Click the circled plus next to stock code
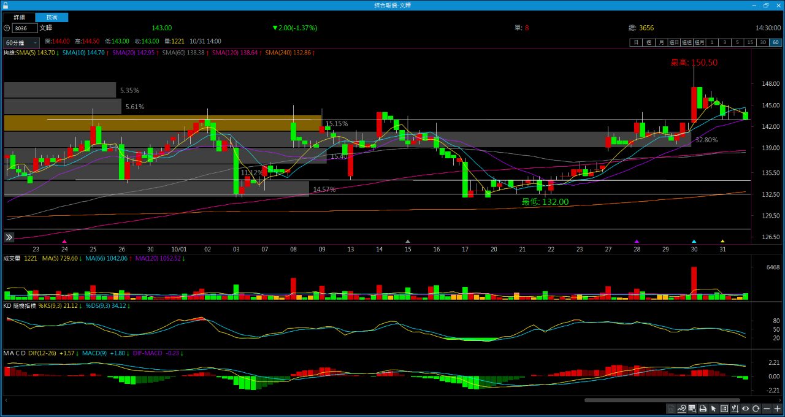The width and height of the screenshot is (785, 417). pyautogui.click(x=7, y=28)
